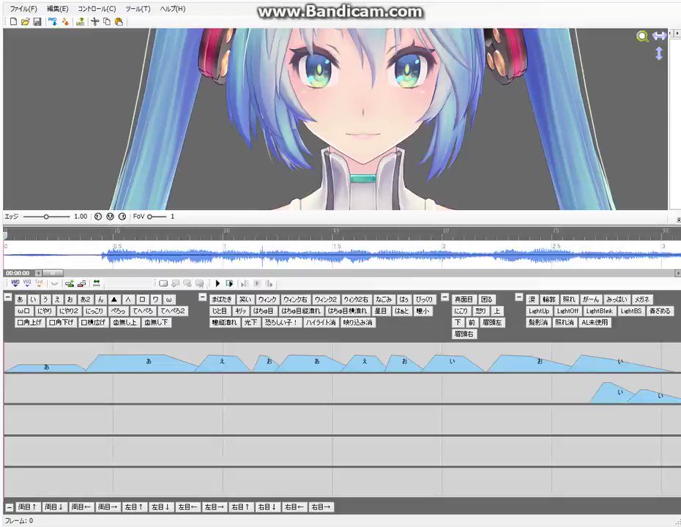The height and width of the screenshot is (527, 681).
Task: Toggle the まばたき blink morph
Action: pyautogui.click(x=223, y=299)
